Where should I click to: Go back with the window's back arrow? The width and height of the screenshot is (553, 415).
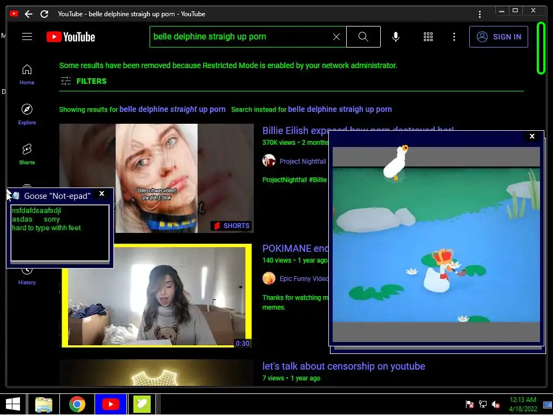pyautogui.click(x=29, y=14)
